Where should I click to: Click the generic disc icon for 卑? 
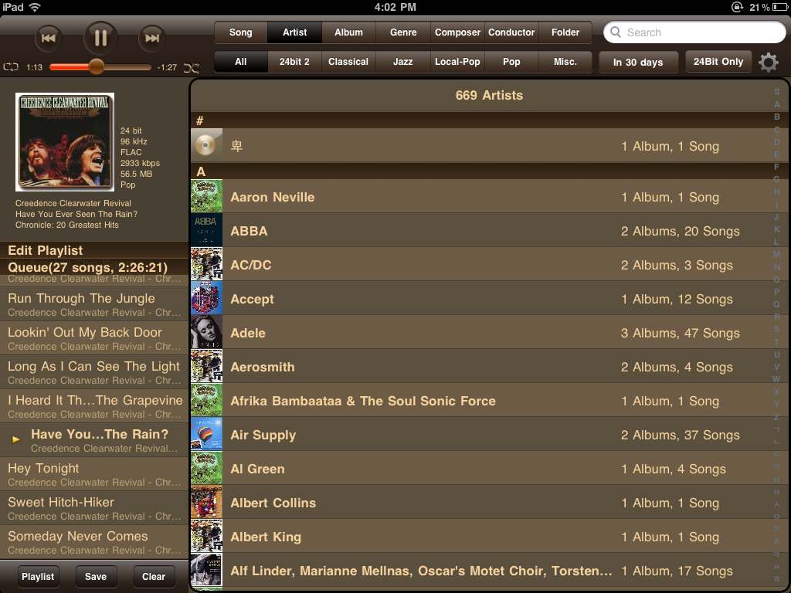(206, 145)
